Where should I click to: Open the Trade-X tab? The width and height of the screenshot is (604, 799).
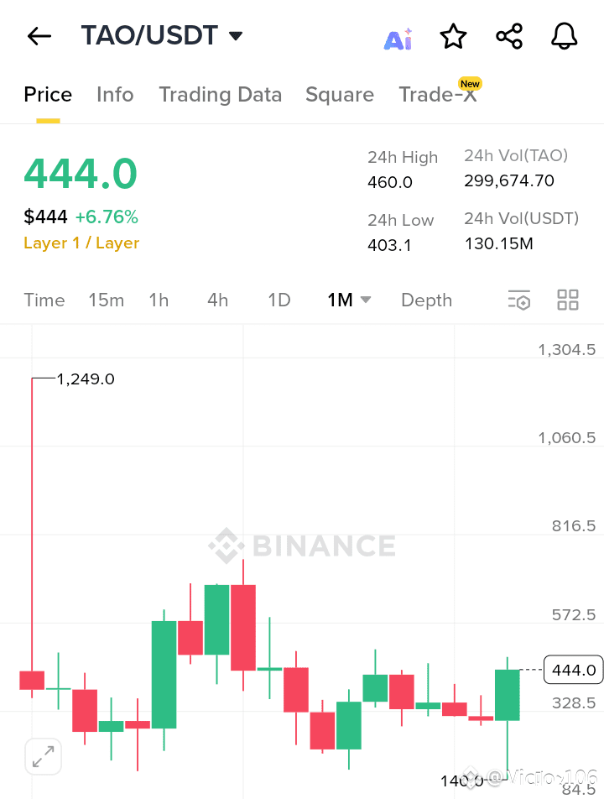437,95
